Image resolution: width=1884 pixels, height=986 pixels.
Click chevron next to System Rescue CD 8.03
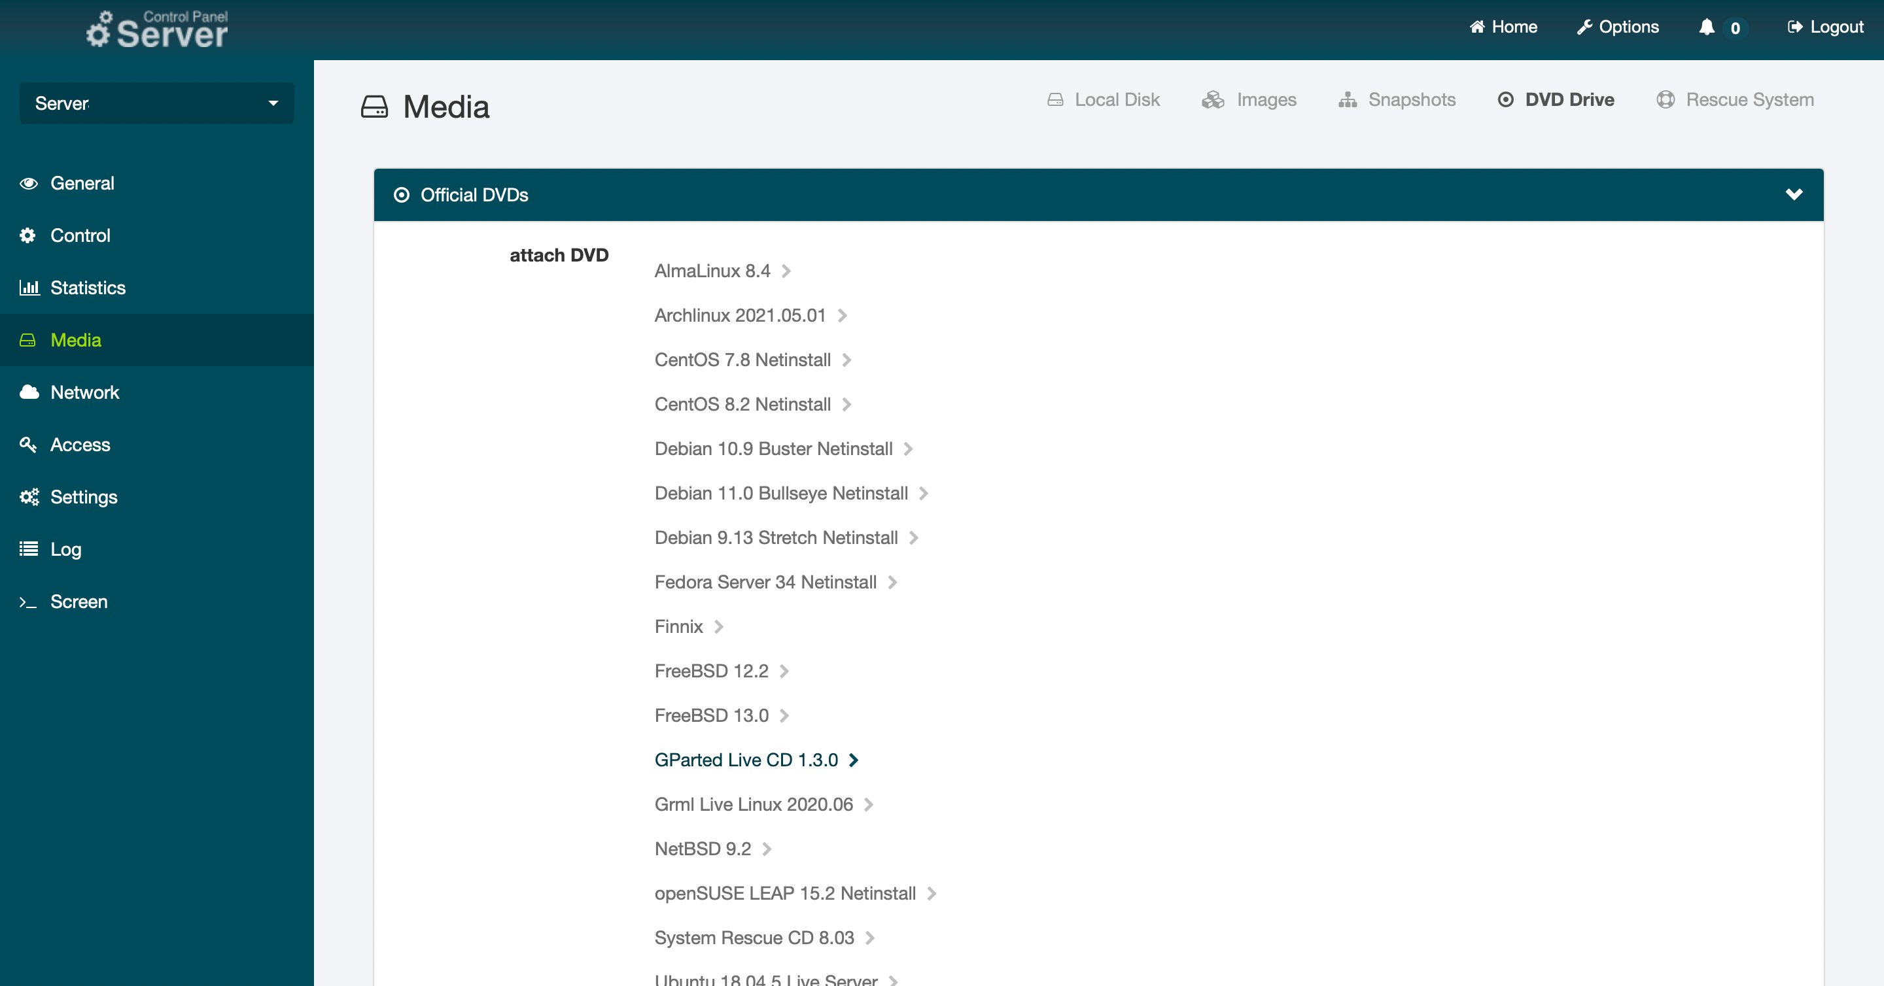click(x=869, y=938)
